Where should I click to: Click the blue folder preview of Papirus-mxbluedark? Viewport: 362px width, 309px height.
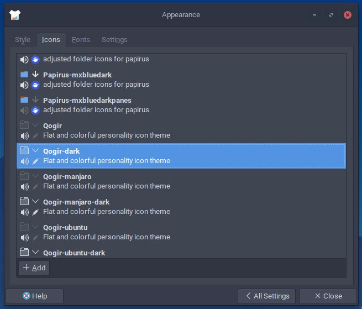24,74
